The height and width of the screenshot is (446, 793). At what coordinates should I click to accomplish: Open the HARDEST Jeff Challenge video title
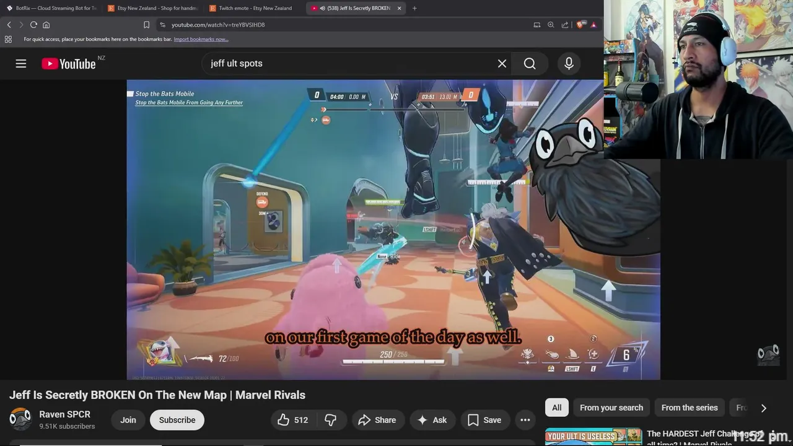pos(704,437)
